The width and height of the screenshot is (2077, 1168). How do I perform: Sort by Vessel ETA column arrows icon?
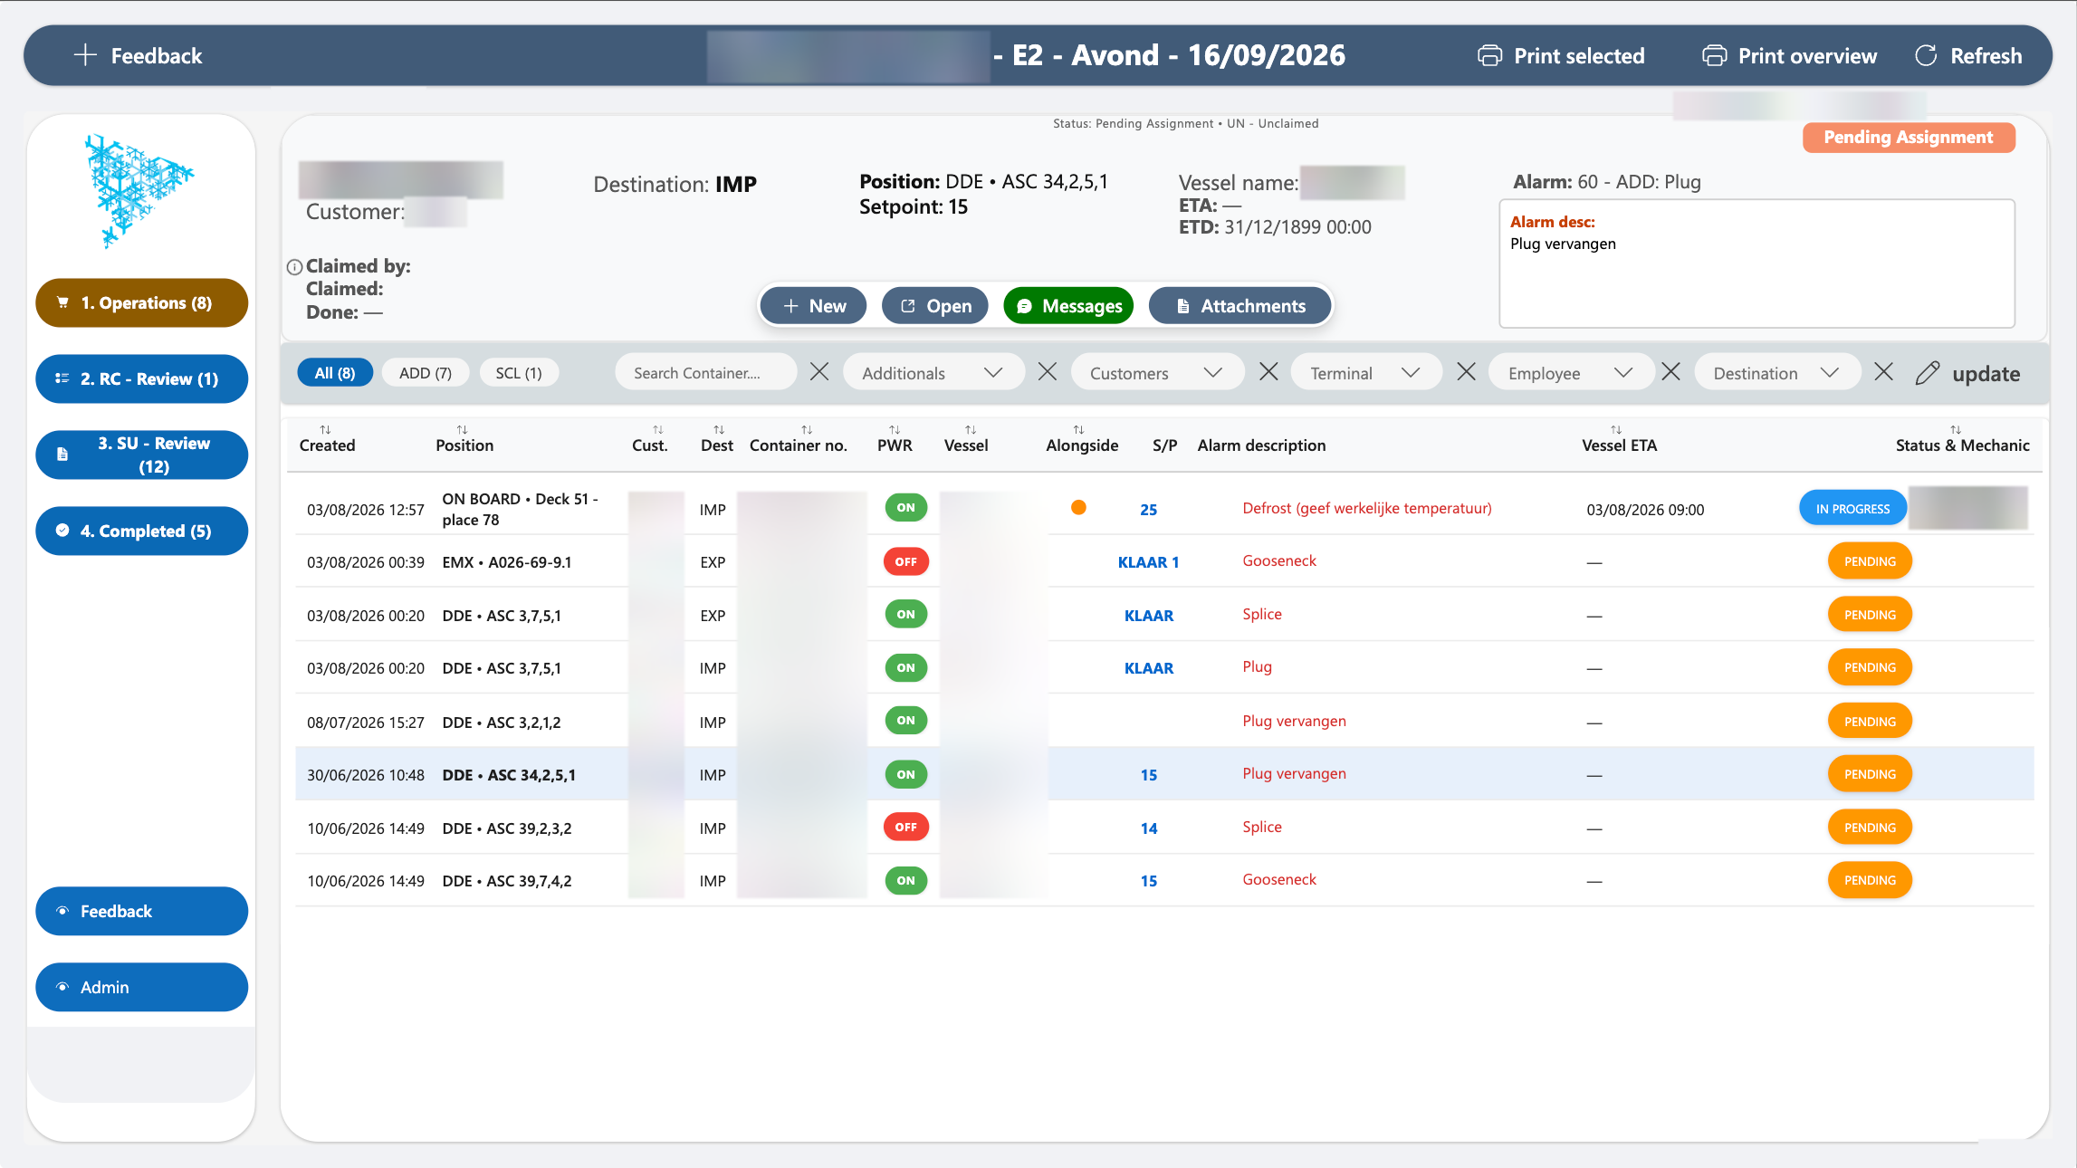coord(1616,429)
